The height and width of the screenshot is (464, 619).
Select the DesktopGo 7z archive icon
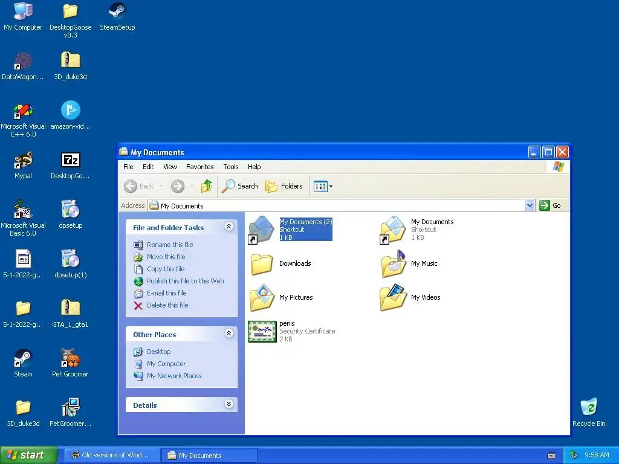70,166
